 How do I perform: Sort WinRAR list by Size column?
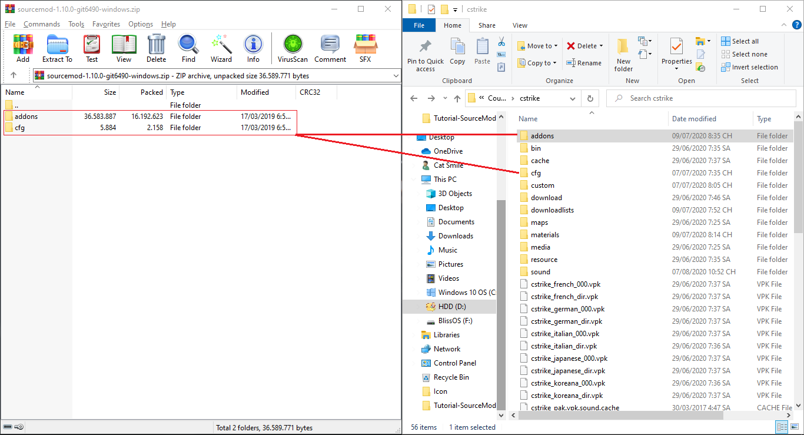coord(96,92)
